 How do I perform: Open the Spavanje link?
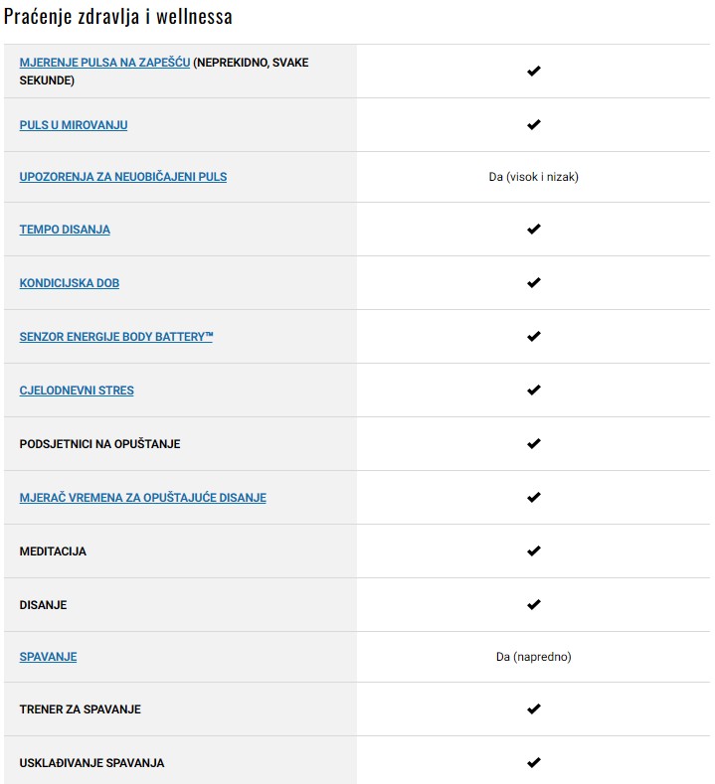[48, 657]
